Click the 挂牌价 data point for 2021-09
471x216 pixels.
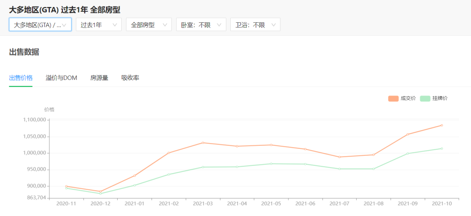click(x=408, y=154)
